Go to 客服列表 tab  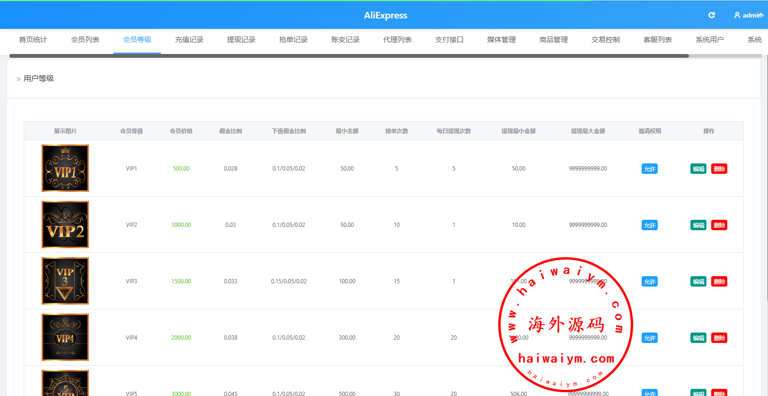[x=658, y=40]
